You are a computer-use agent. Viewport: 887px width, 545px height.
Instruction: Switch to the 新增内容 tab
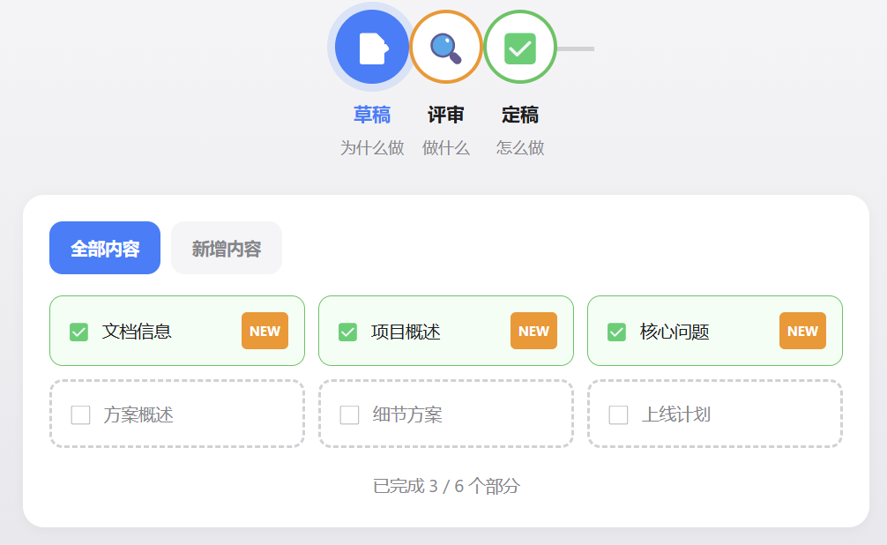click(x=227, y=248)
